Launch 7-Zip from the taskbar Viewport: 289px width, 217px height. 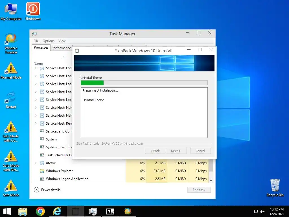click(110, 211)
